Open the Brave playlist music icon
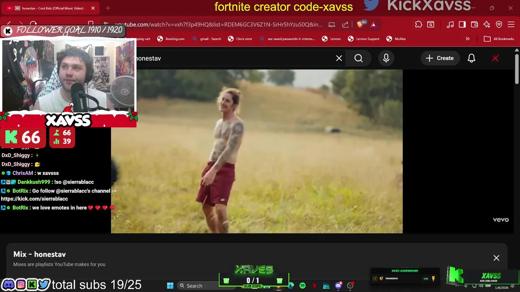The height and width of the screenshot is (292, 520). point(450,24)
